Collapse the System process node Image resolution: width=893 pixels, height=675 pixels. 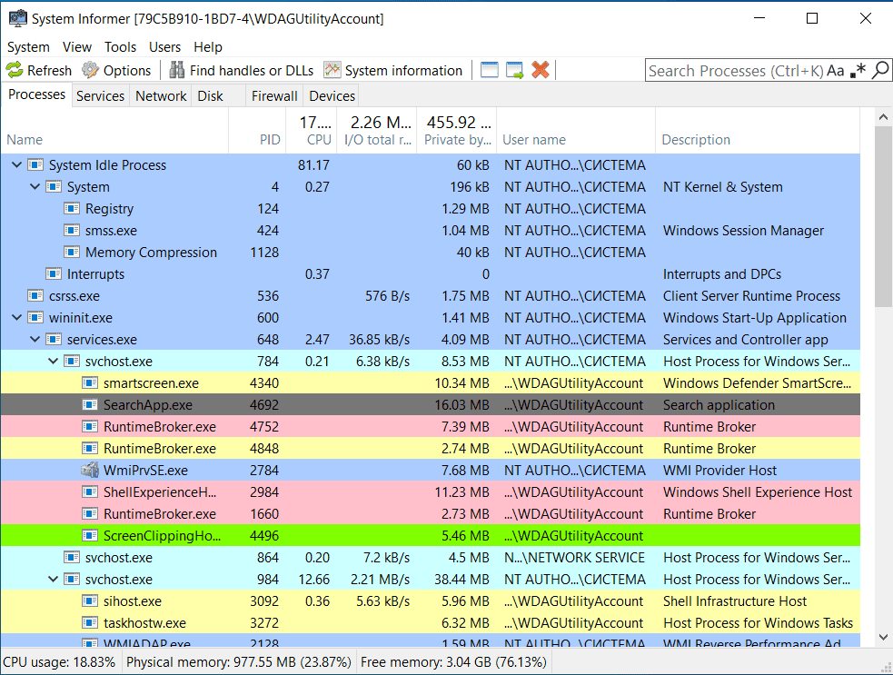tap(35, 186)
